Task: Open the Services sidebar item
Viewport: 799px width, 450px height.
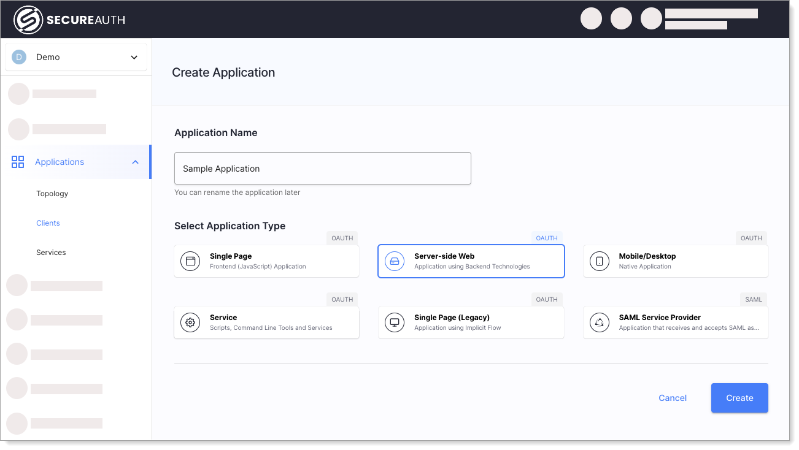Action: [51, 253]
